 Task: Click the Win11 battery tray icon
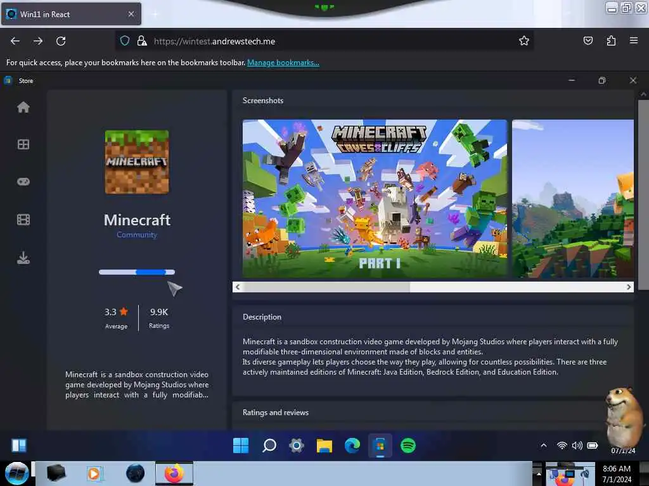tap(593, 445)
